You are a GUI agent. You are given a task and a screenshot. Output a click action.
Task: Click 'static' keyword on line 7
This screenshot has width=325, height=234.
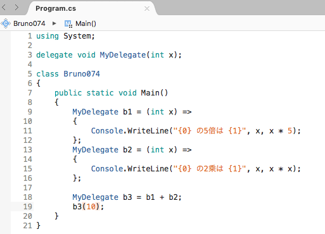point(100,93)
